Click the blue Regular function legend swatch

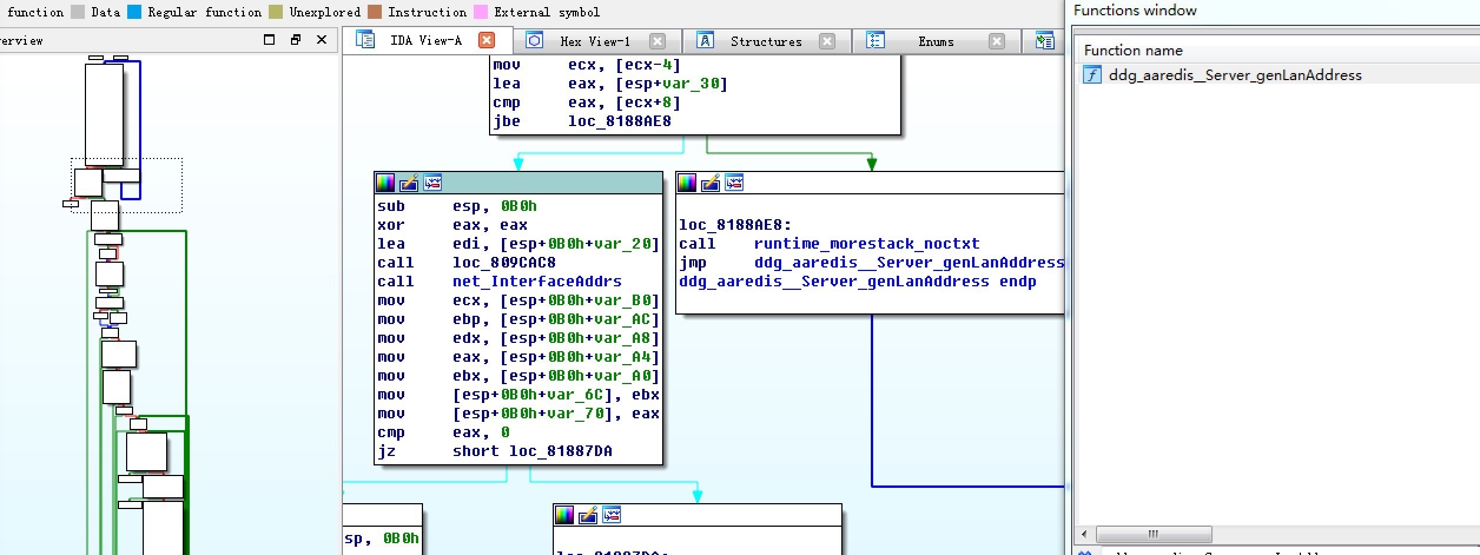(134, 12)
